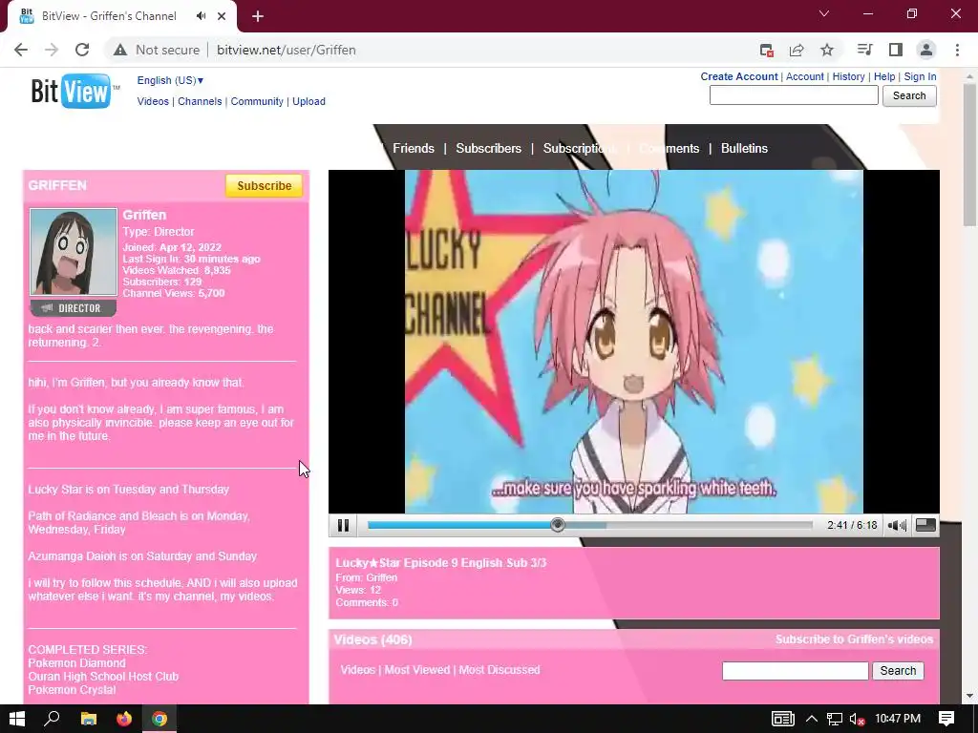
Task: Click the blocked popup icon in address bar
Action: (x=767, y=50)
